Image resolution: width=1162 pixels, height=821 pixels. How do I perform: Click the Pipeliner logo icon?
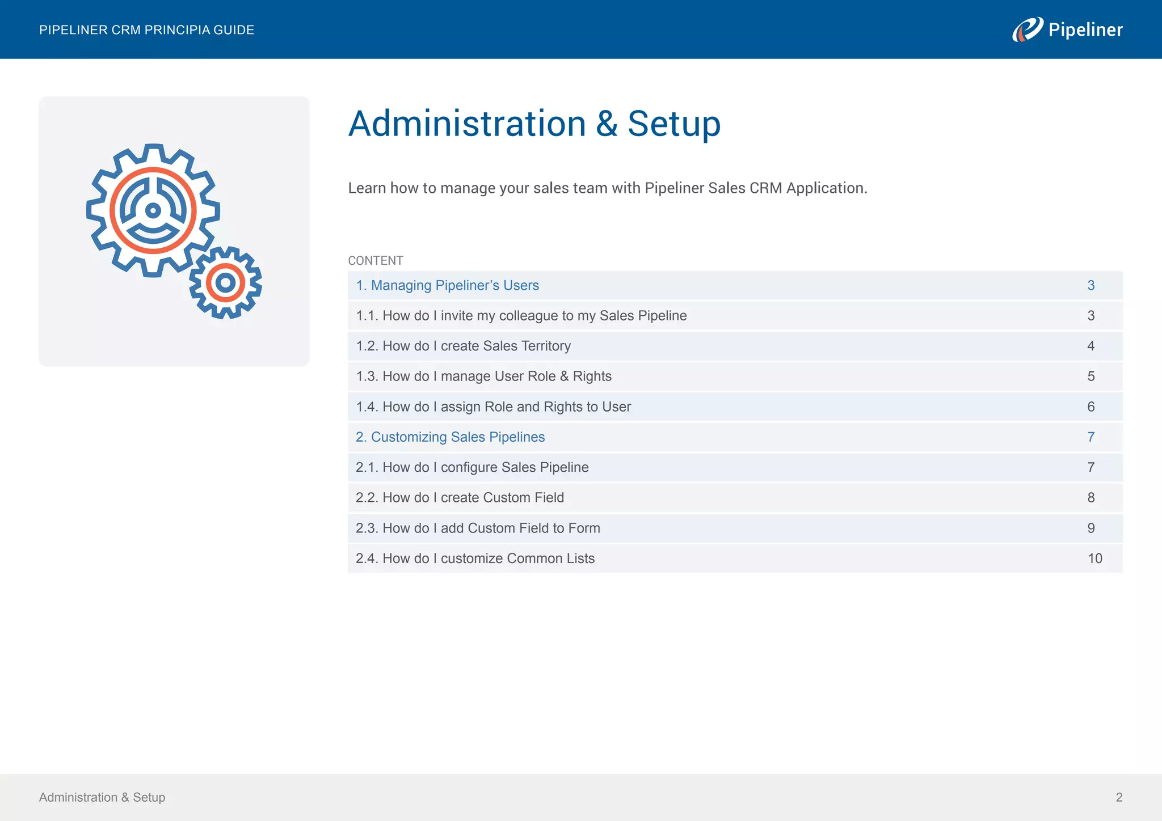pos(1028,29)
